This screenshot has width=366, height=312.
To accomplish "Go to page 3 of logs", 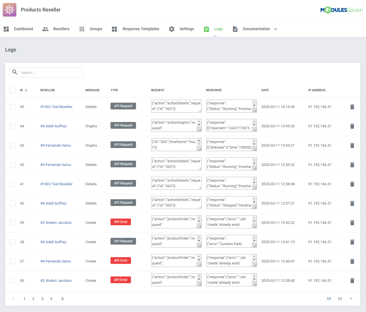I will pyautogui.click(x=42, y=299).
